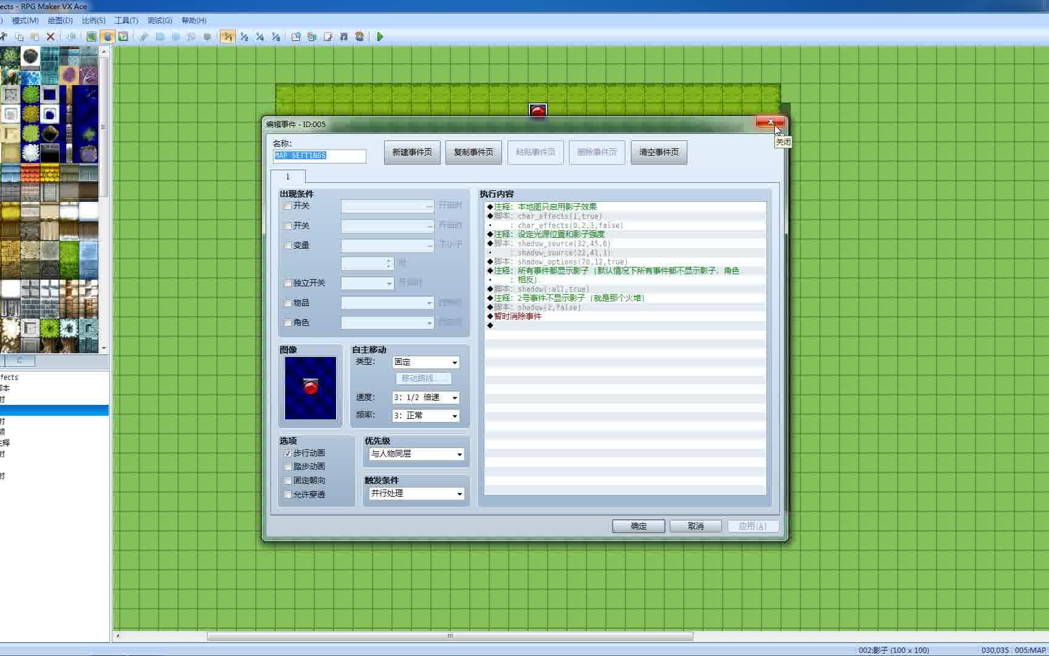The image size is (1049, 656).
Task: Set map zoom to 1/4 scale
Action: point(260,36)
